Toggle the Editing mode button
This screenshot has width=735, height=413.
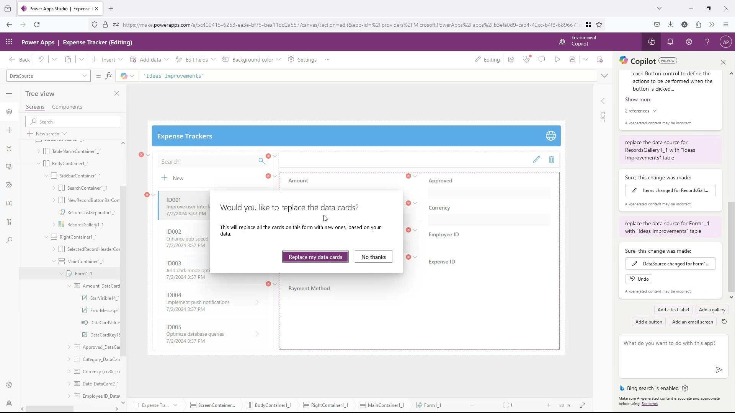pos(487,60)
